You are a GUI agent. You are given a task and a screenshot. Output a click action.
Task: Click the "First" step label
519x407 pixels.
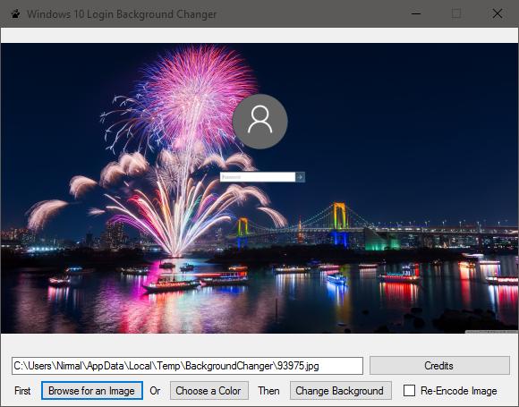(x=22, y=391)
